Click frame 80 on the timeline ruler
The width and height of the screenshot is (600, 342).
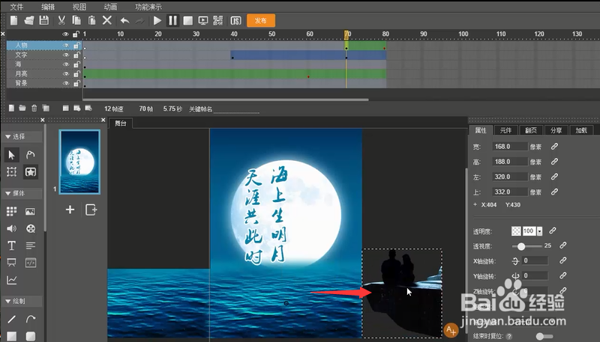pos(385,34)
